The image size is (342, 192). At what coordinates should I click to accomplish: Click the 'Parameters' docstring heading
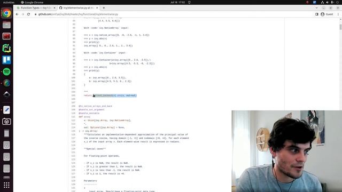(x=90, y=181)
